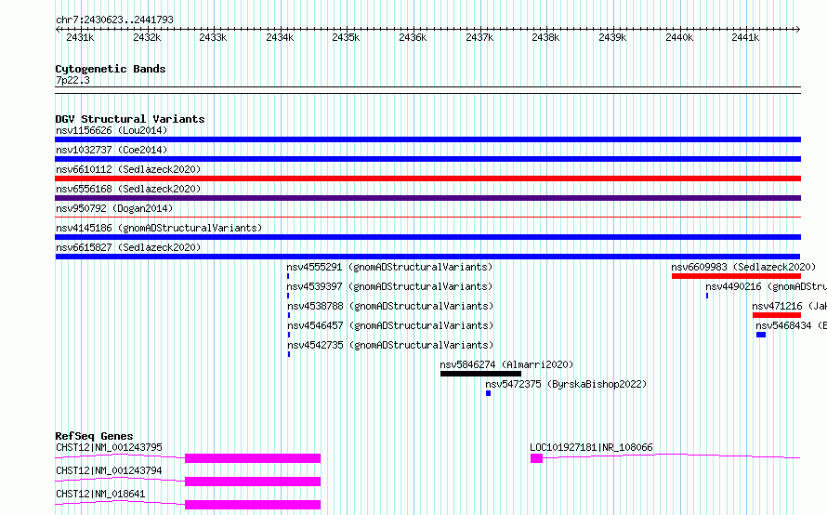Select the small blue nsv4490216 marker
827x515 pixels.
pos(707,296)
